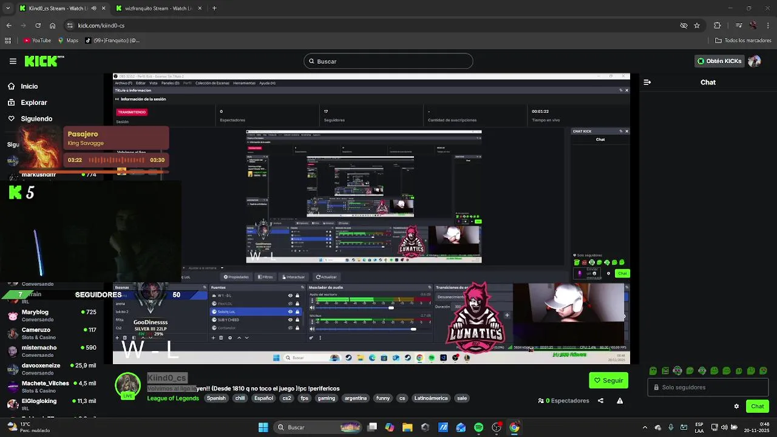The width and height of the screenshot is (777, 437).
Task: Mute the Kiind0_cs tab audio
Action: 93,8
